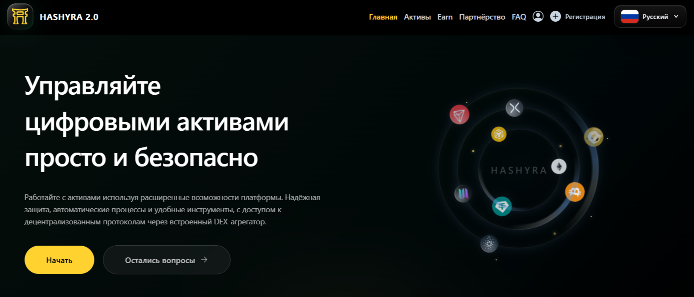
Task: Select the grey X-shaped coin icon
Action: pos(514,107)
